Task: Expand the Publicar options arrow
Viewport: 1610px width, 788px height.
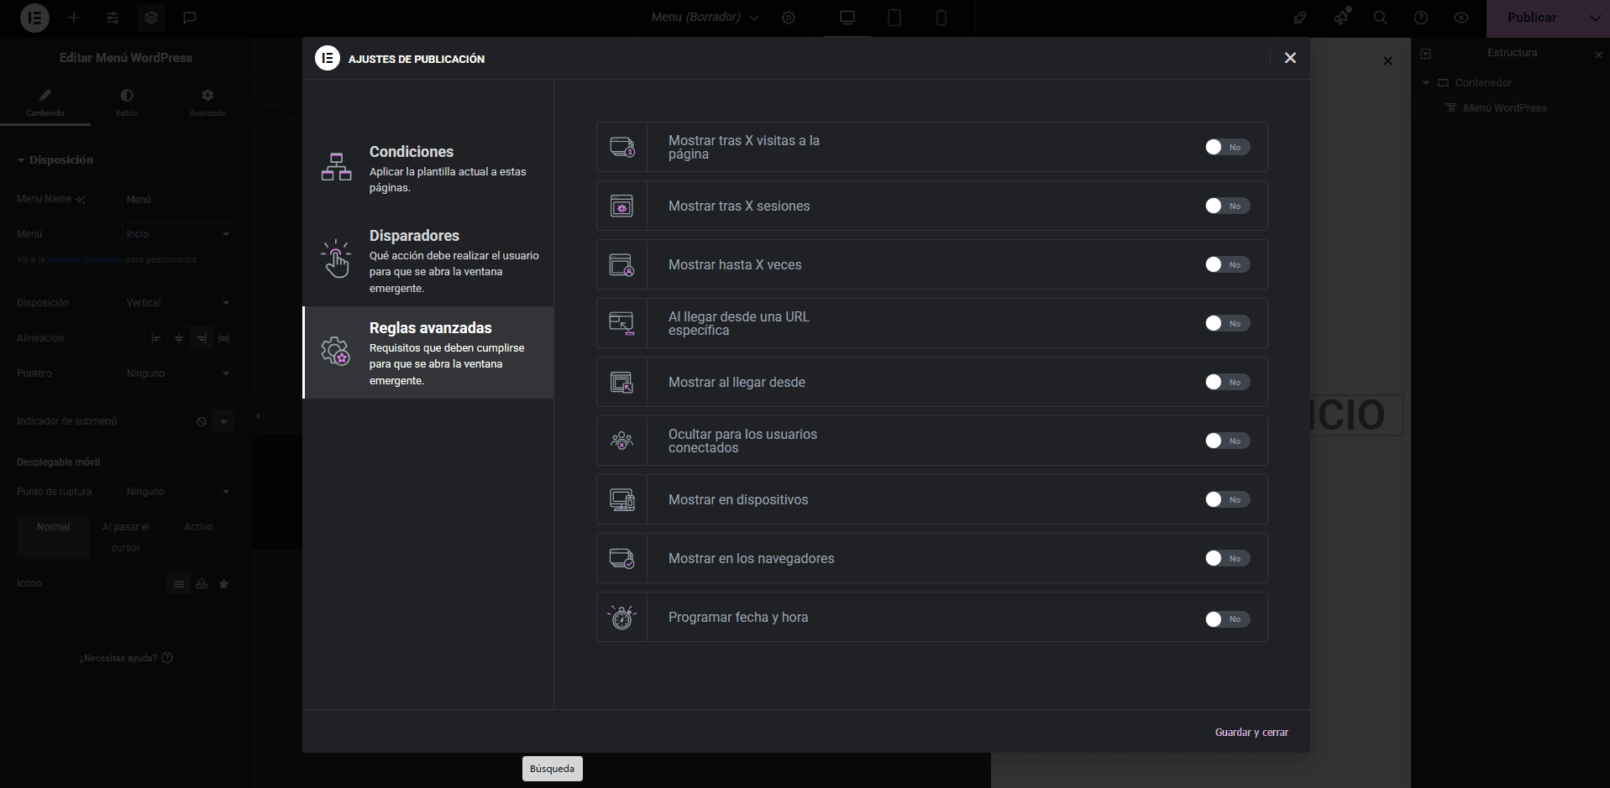Action: (1594, 18)
